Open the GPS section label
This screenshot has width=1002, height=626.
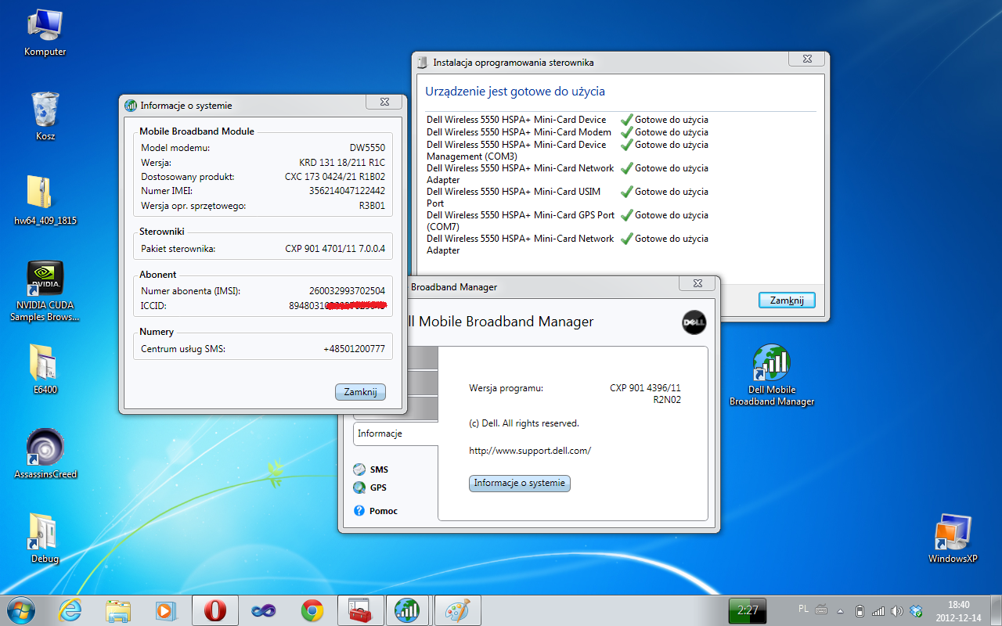(x=379, y=487)
